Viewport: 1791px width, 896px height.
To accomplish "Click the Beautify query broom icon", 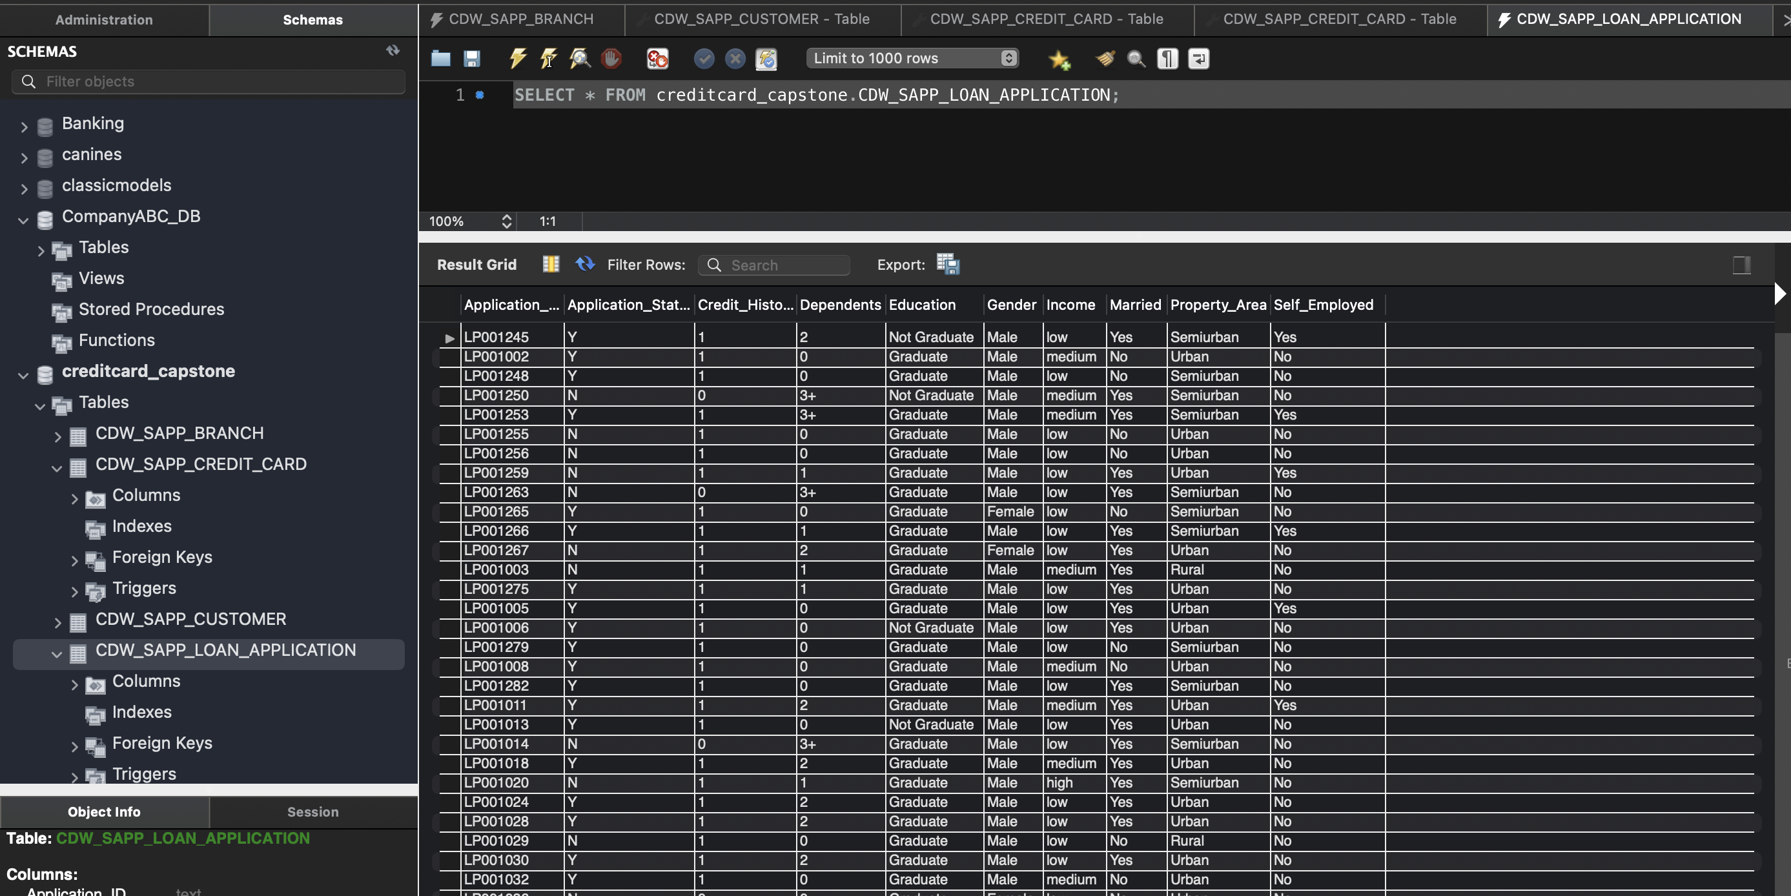I will click(1105, 58).
